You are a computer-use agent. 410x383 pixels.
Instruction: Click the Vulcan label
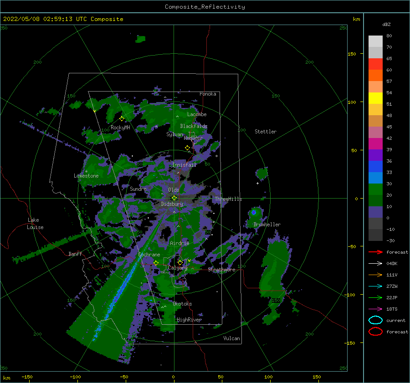click(231, 338)
